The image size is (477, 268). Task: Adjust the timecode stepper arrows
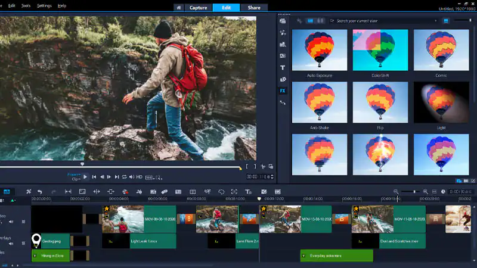274,177
